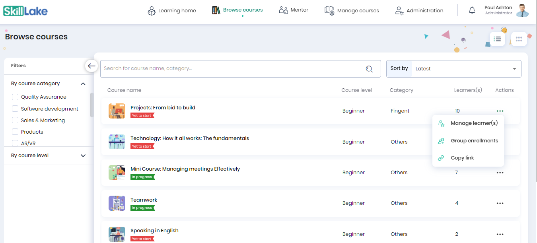The width and height of the screenshot is (537, 243).
Task: Click learner count 4 for Teamwork
Action: point(457,203)
